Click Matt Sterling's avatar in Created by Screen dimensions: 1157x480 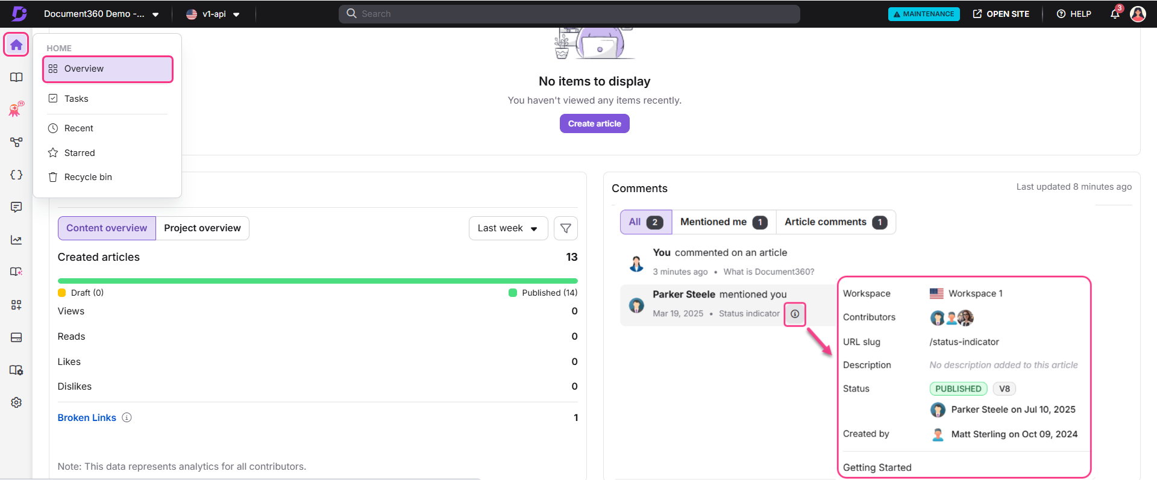[x=938, y=434]
